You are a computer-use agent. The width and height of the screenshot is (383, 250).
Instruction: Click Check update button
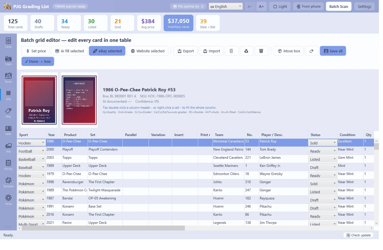click(358, 235)
